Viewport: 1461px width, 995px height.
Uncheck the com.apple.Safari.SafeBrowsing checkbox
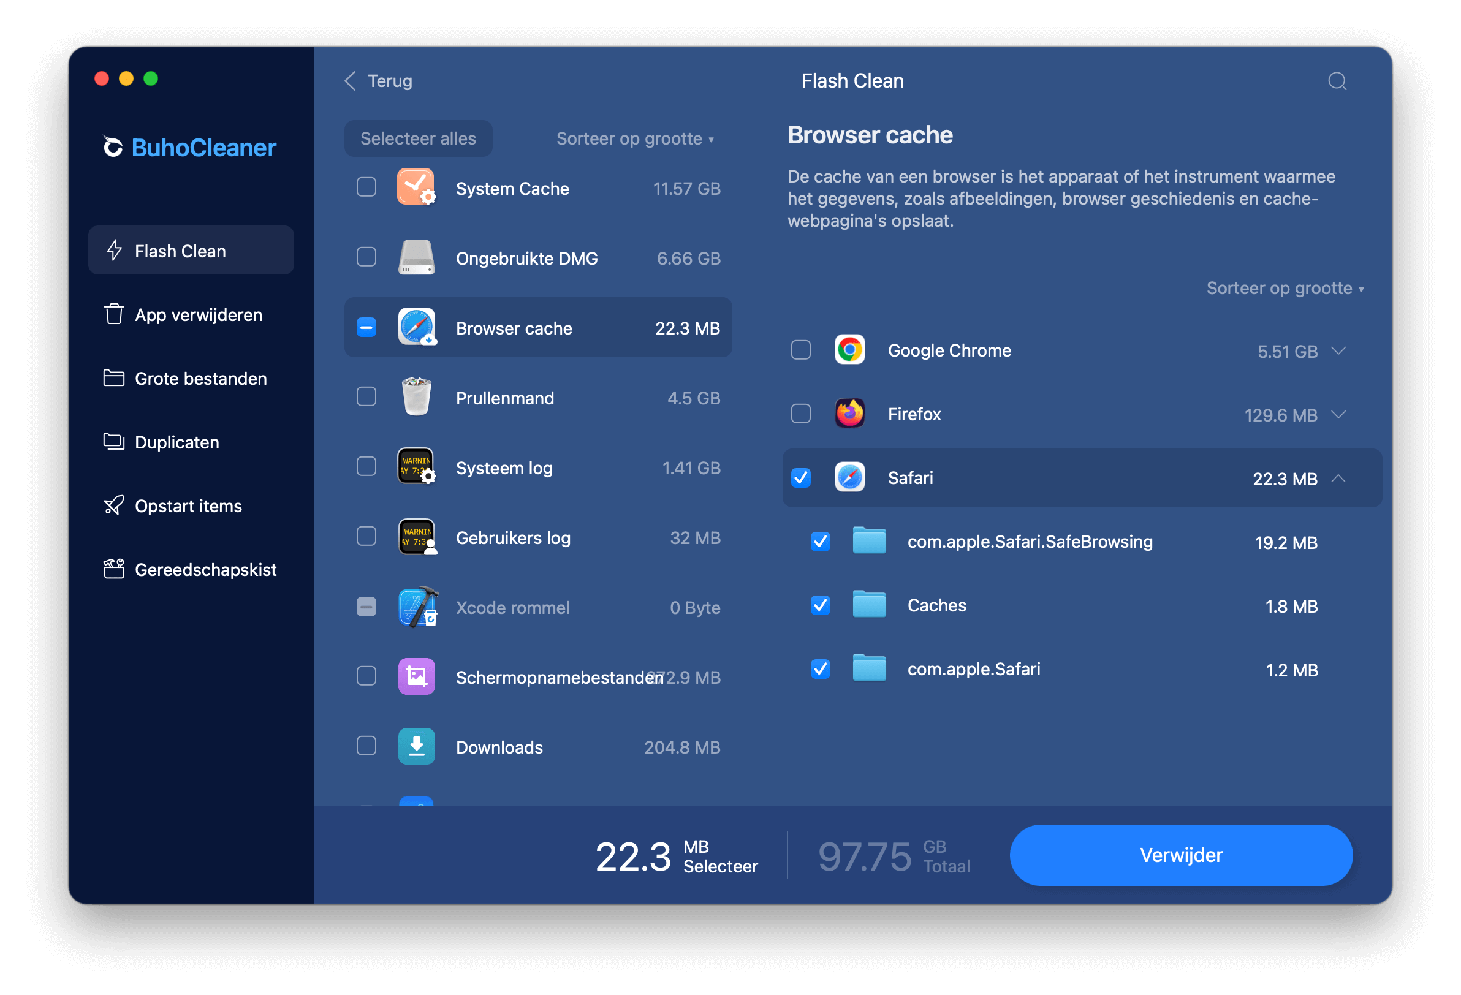820,541
